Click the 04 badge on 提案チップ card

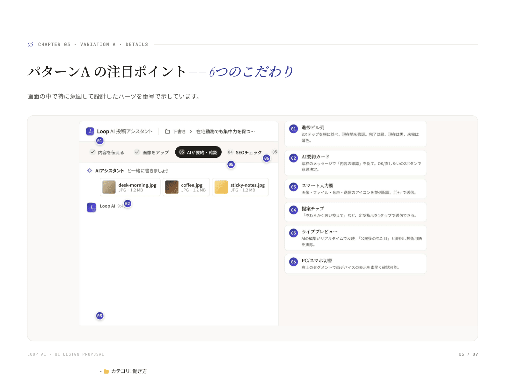point(294,210)
